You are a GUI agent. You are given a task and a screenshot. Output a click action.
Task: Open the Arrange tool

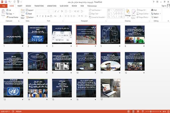(x=128, y=13)
